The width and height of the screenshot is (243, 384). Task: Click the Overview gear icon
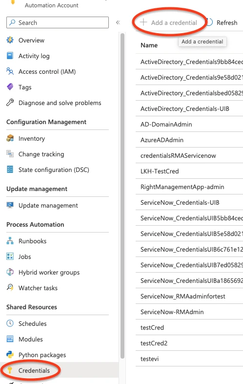click(x=10, y=40)
